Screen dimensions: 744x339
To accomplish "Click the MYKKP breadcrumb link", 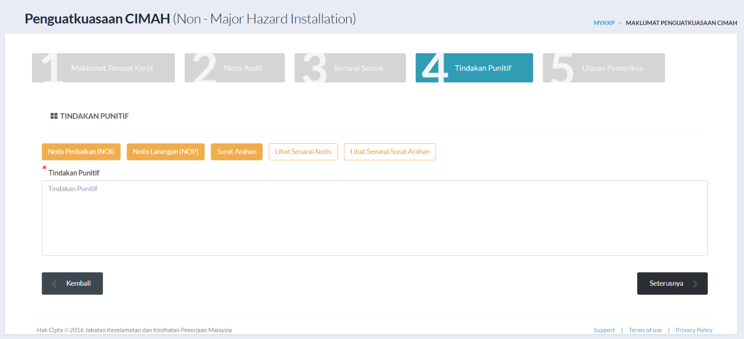I will [x=604, y=23].
